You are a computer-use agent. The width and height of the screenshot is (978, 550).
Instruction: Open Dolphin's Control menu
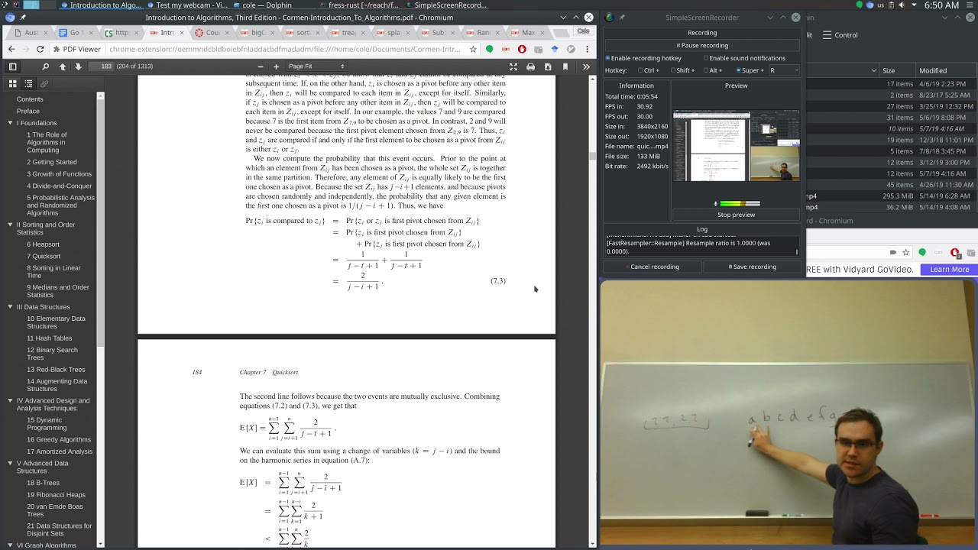point(840,35)
